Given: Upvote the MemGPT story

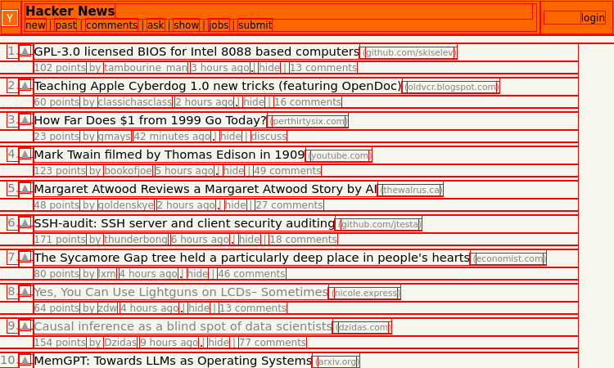Looking at the screenshot, I should pos(25,360).
